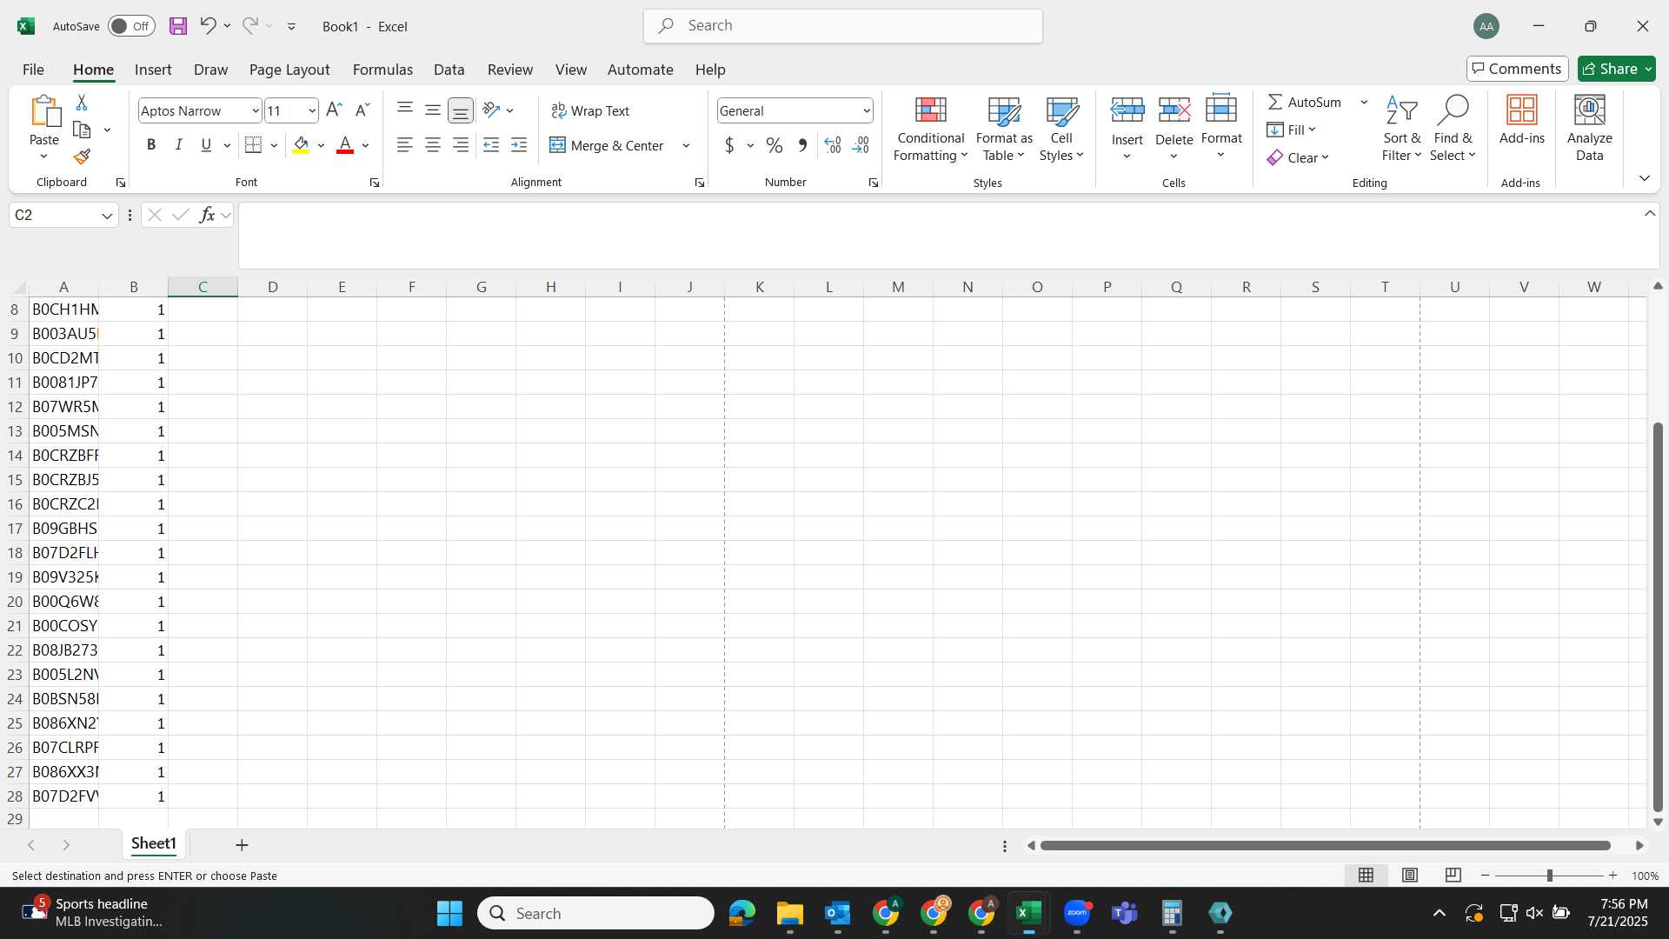Click the Copy icon in Clipboard group

(x=82, y=130)
